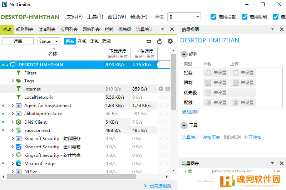Open the 窗口(W) menu
286x190 pixels.
(x=117, y=17)
